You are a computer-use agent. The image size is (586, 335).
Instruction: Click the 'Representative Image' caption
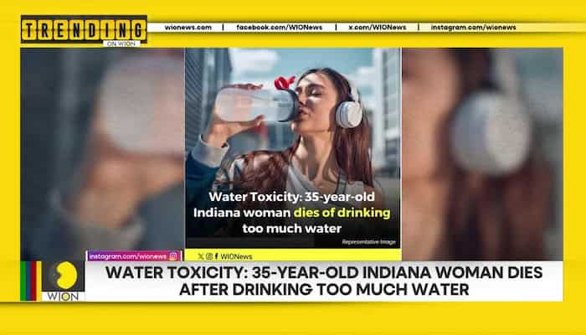click(x=368, y=242)
